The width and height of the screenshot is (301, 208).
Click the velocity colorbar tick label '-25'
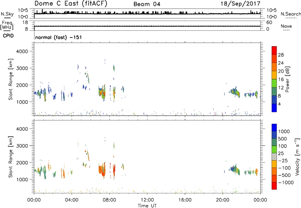point(283,161)
